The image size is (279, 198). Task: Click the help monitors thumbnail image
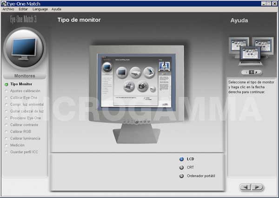(x=251, y=51)
